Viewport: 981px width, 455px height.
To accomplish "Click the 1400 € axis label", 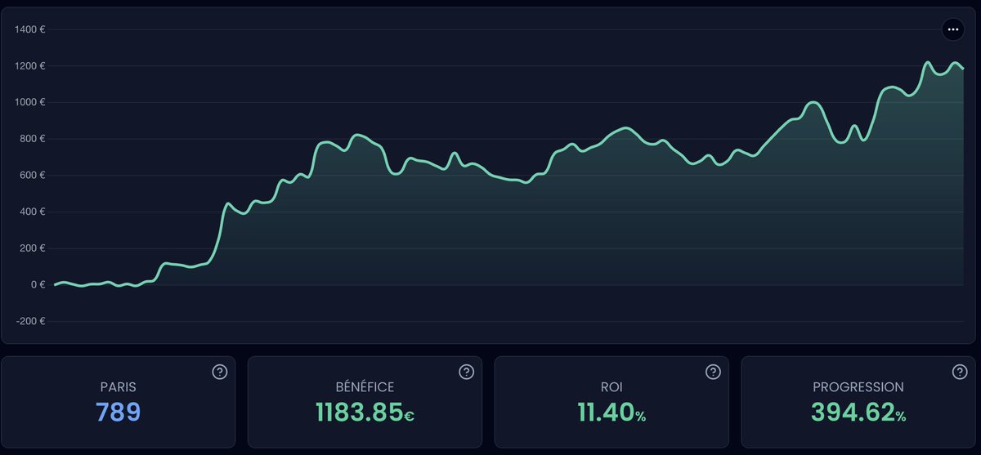I will tap(29, 29).
